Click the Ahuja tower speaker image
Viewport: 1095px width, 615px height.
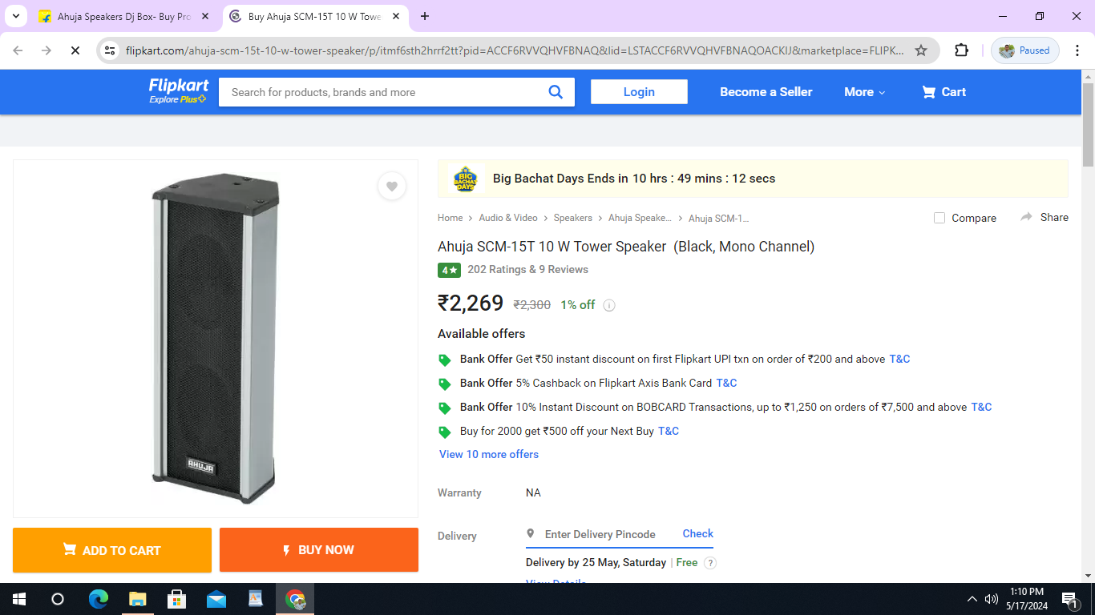215,338
